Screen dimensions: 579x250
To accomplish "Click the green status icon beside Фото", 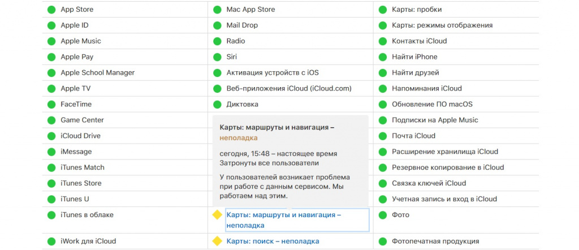I will pyautogui.click(x=383, y=215).
